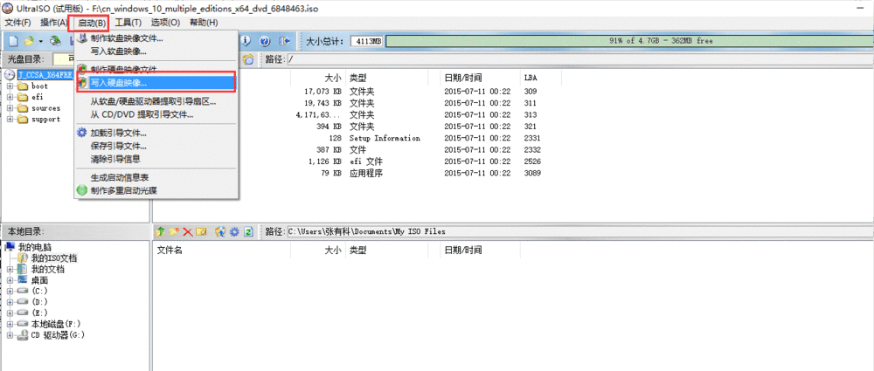874x371 pixels.
Task: Click the disc drive toolbar icon
Action: pos(55,41)
